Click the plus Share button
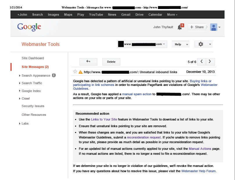 tap(197, 27)
